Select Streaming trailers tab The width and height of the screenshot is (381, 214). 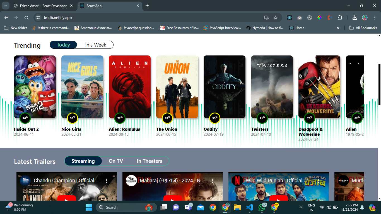[83, 161]
